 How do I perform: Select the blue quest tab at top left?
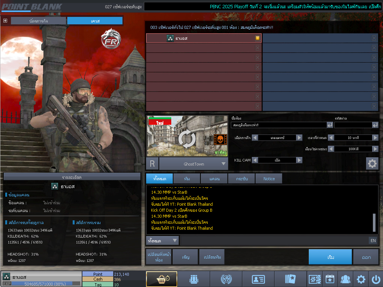pos(95,21)
